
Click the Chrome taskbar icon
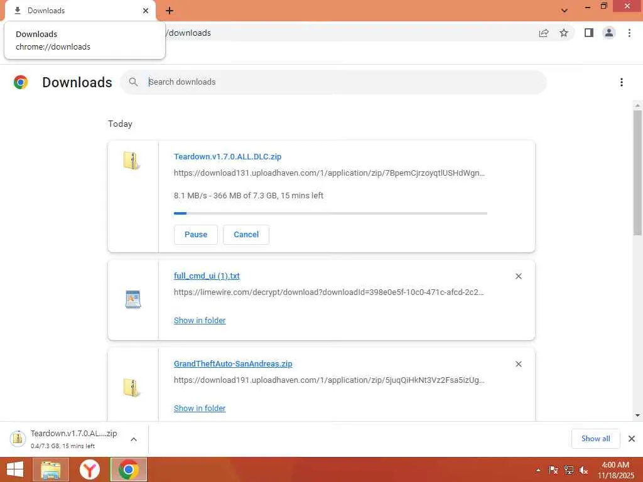pos(128,469)
